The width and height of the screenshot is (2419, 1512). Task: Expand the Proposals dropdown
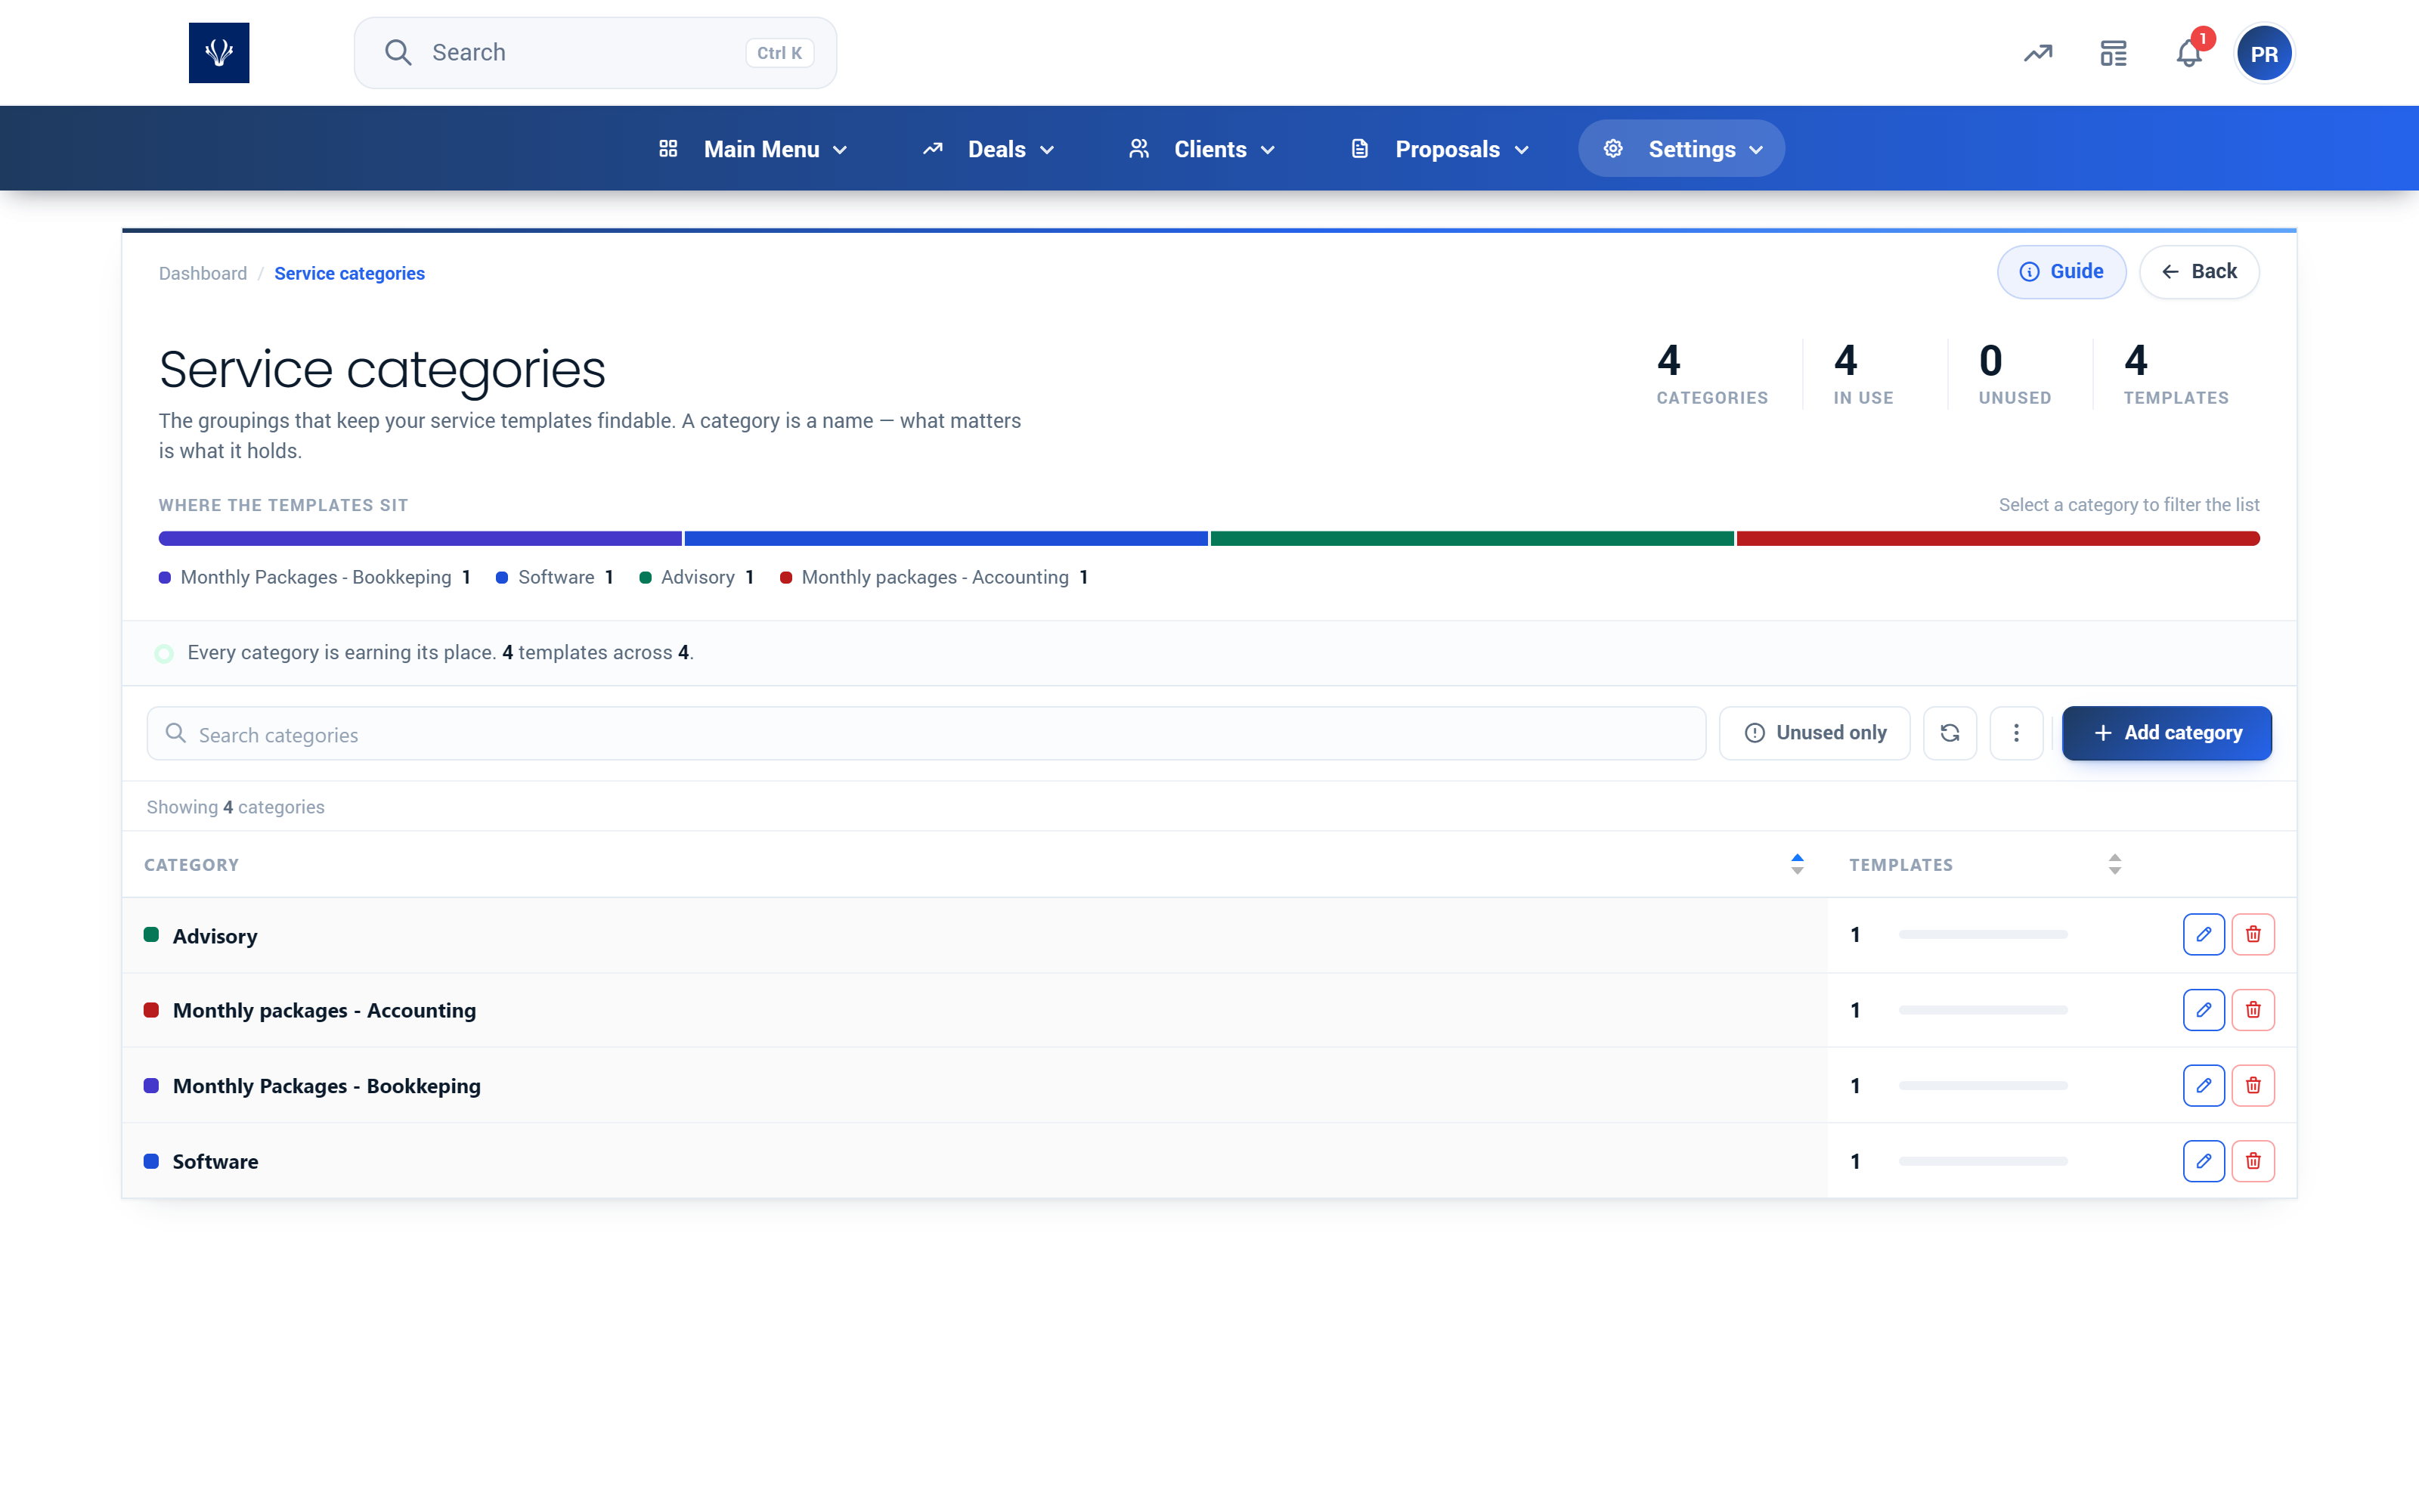point(1439,149)
